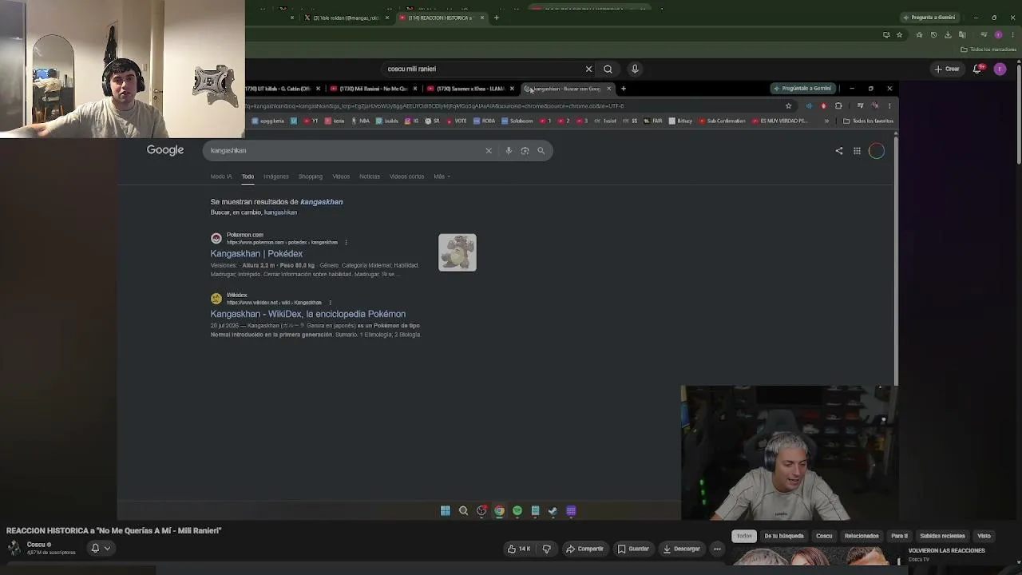Share the video using Compartir
1022x575 pixels.
(x=584, y=549)
